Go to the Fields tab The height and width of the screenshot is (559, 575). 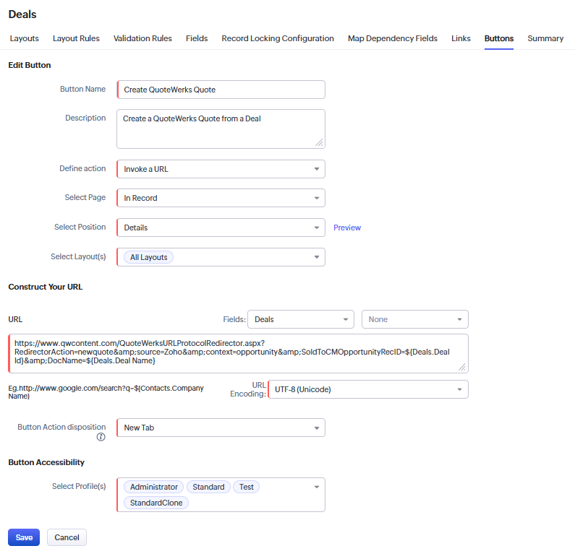click(x=197, y=38)
